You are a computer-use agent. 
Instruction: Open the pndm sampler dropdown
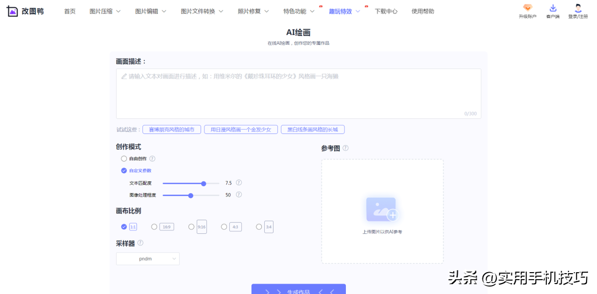click(148, 258)
